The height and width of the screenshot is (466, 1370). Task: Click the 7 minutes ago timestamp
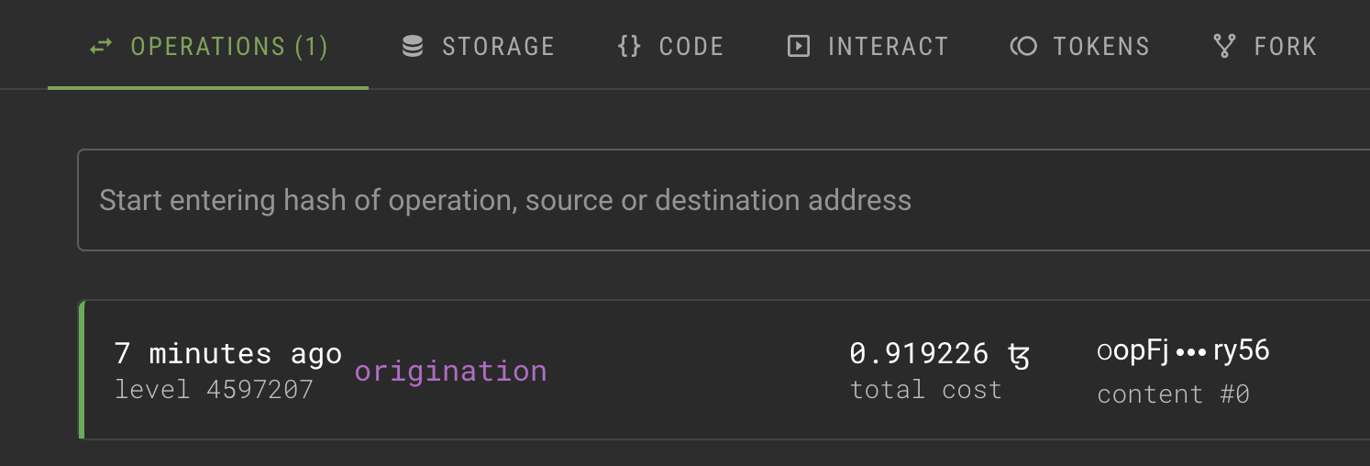click(227, 353)
